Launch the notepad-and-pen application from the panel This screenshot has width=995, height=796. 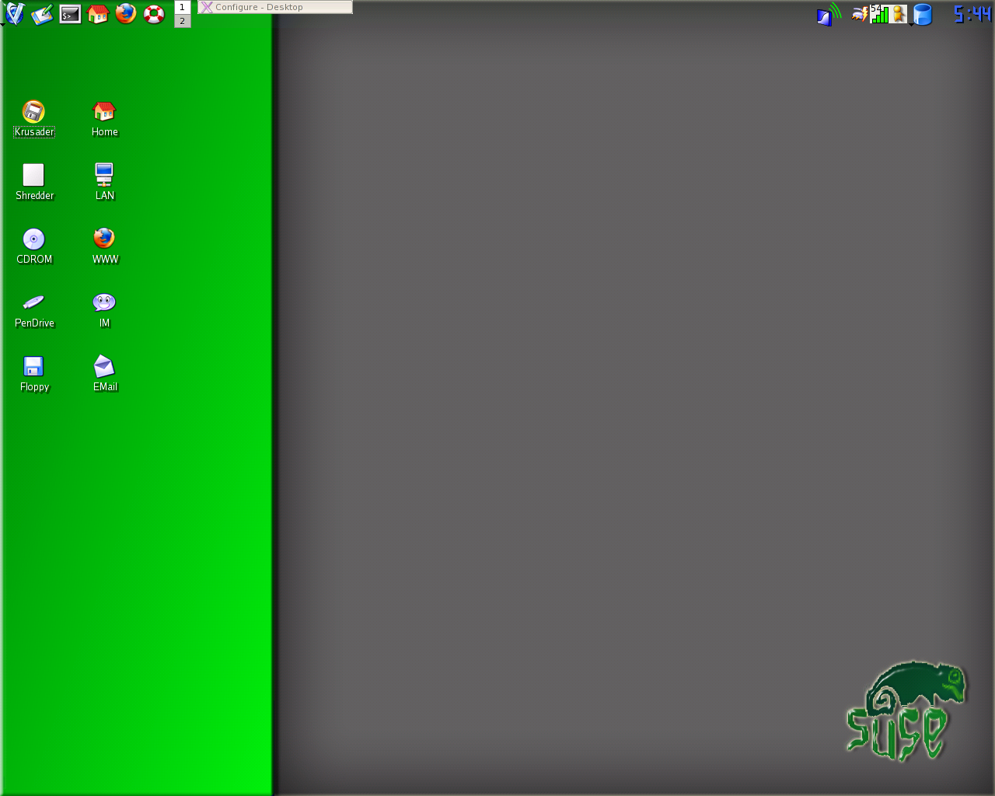42,14
